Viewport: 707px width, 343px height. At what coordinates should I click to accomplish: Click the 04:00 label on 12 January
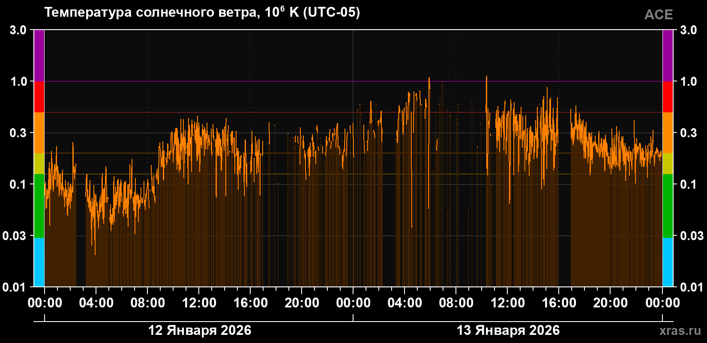96,303
